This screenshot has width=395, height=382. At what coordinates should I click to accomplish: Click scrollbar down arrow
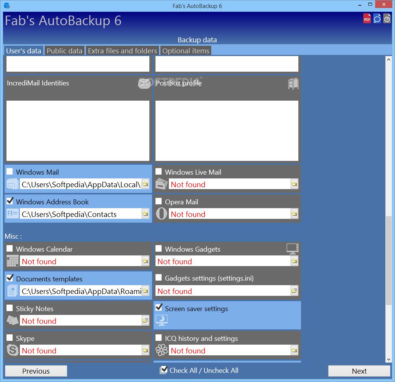tap(389, 360)
